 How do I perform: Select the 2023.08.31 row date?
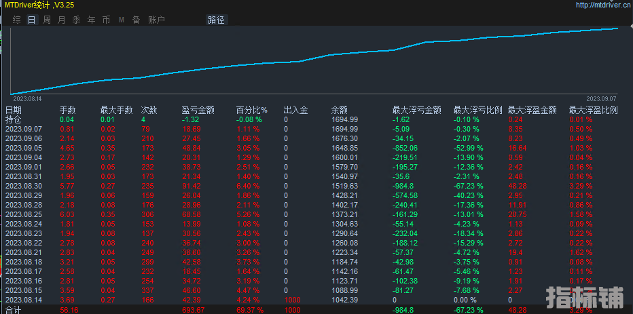tap(22, 176)
